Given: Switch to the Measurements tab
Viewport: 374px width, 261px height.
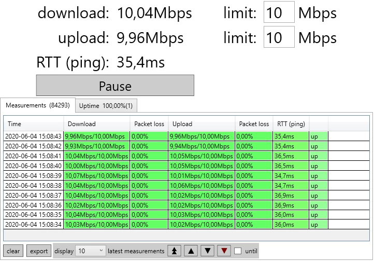Looking at the screenshot, I should coord(38,105).
